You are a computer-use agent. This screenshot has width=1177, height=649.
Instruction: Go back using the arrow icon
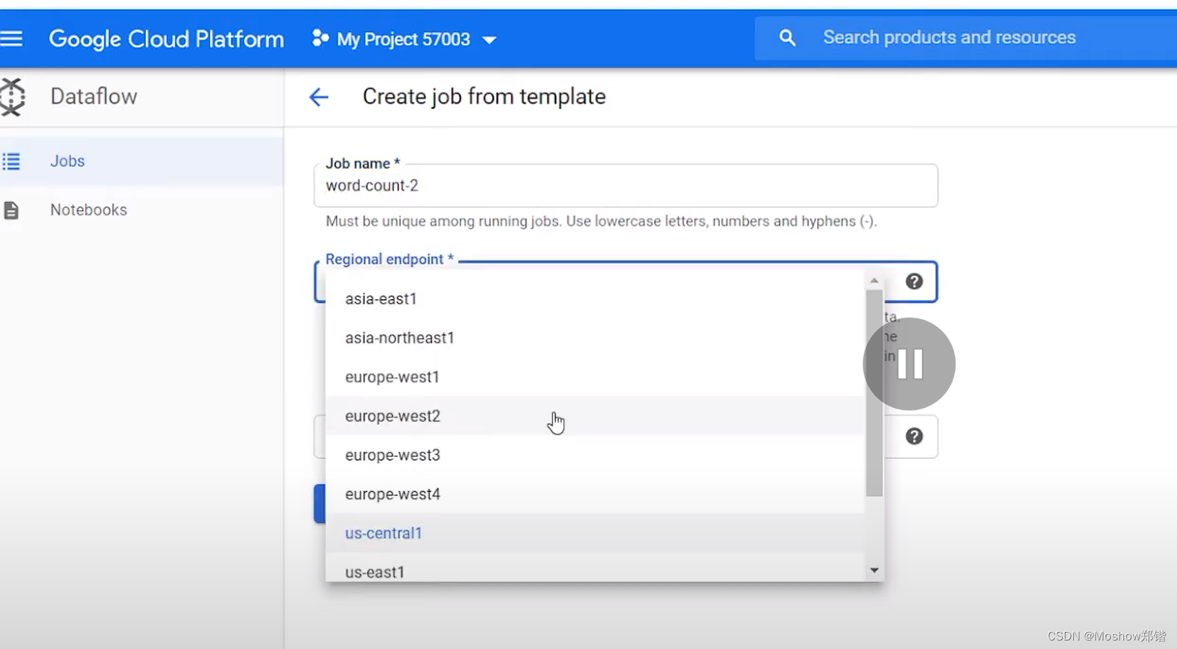[319, 97]
